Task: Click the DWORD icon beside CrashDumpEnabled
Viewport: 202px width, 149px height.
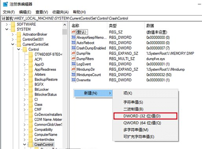Action: 74,48
